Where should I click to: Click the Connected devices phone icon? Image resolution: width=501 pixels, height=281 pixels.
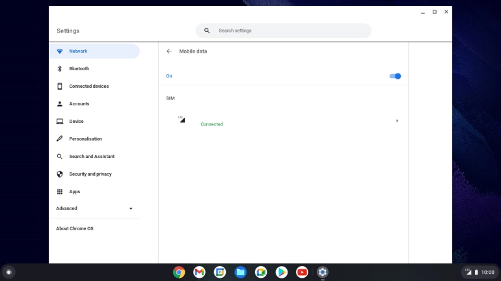(x=60, y=87)
